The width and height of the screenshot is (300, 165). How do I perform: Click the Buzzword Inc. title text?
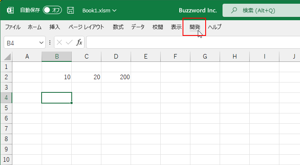198,10
